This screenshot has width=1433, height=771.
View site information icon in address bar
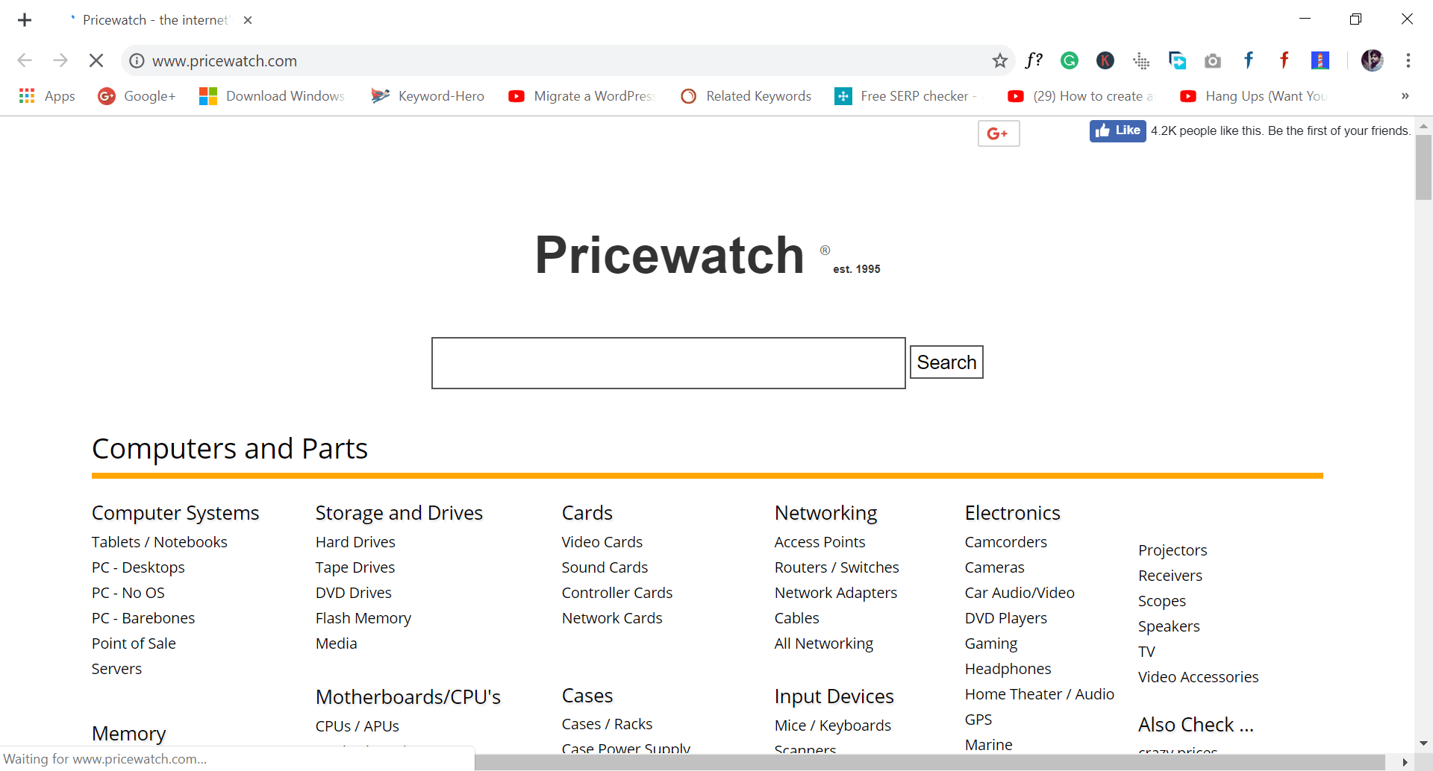coord(137,60)
